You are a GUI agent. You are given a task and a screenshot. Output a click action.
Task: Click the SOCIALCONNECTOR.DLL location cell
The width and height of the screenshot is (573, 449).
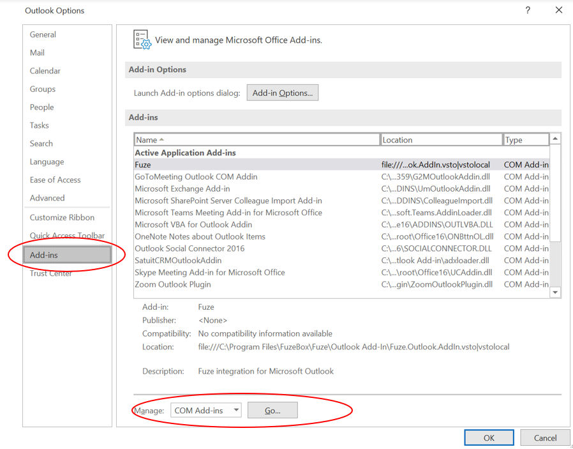click(436, 248)
